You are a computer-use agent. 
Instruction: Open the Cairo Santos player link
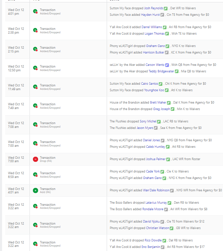(x=149, y=84)
